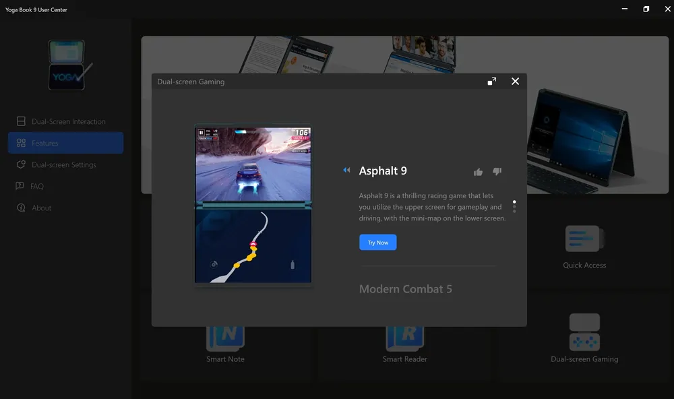This screenshot has width=674, height=399.
Task: Click the Asphalt 9 title heading
Action: (x=383, y=171)
